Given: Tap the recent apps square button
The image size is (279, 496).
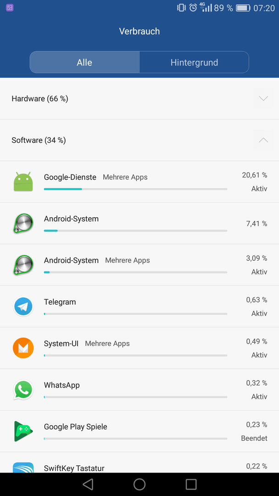Looking at the screenshot, I should click(191, 484).
